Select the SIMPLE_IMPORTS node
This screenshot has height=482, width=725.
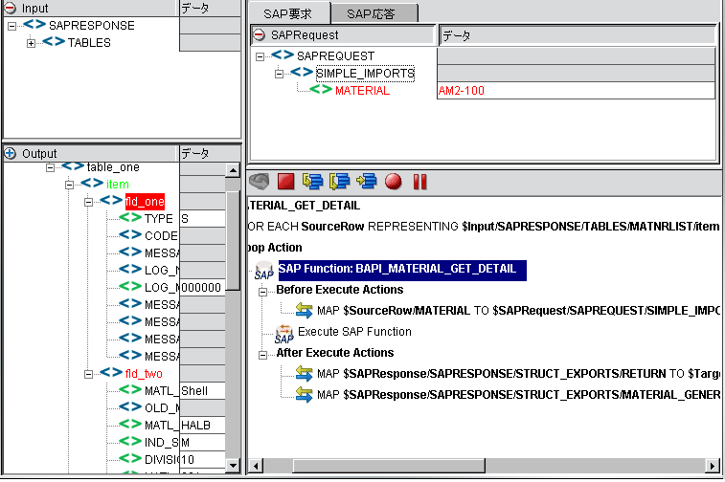(x=365, y=74)
